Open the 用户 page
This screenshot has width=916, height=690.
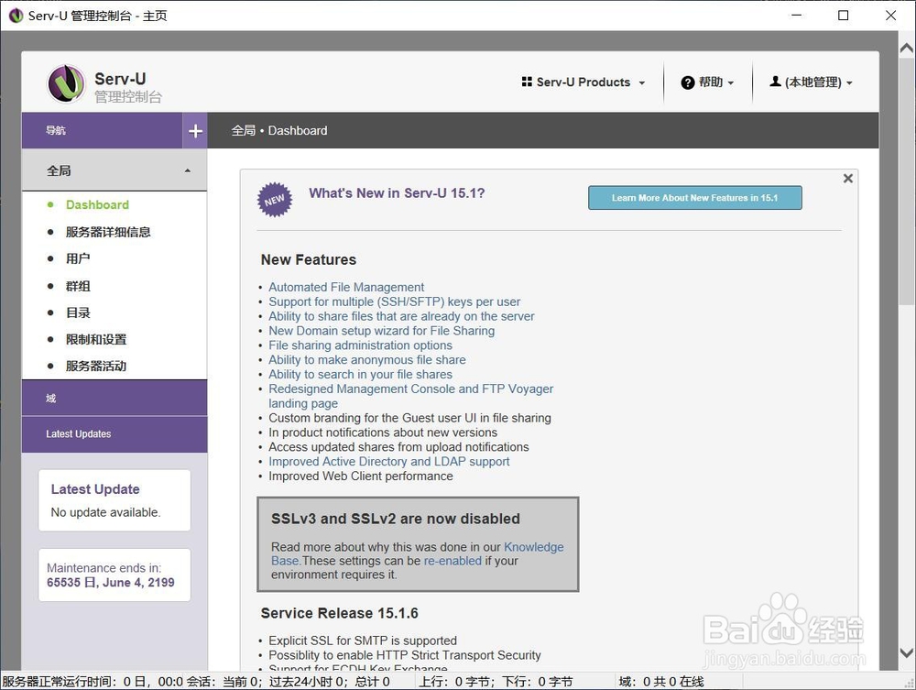point(78,258)
